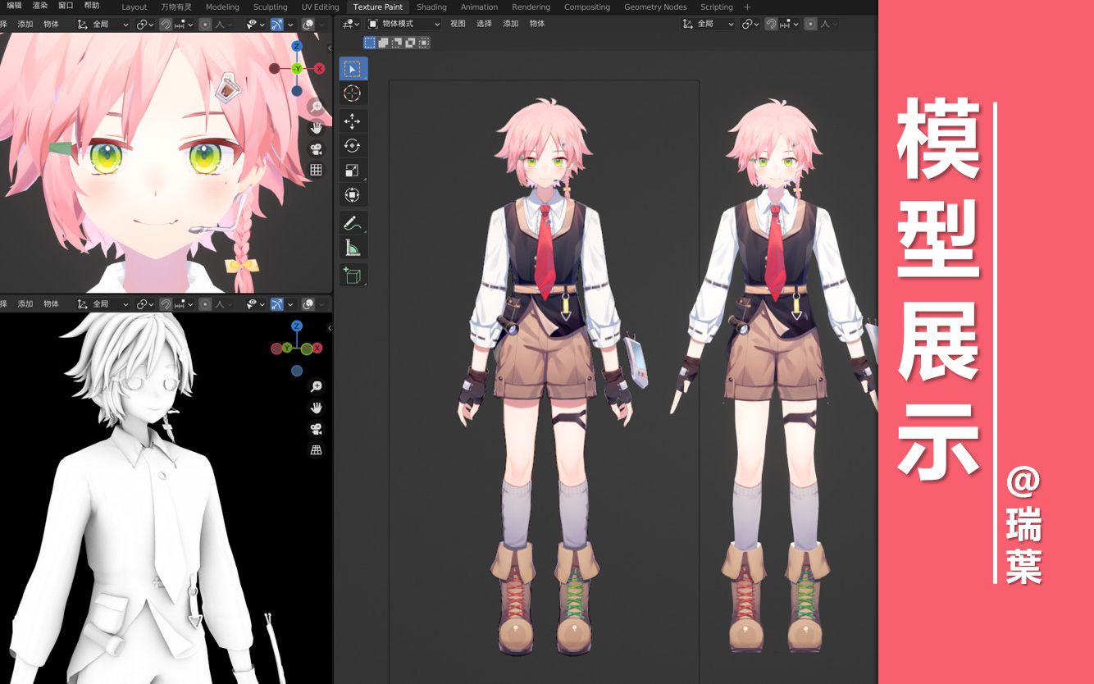Click blue Z axis in top-left viewport gizmo

pyautogui.click(x=297, y=47)
